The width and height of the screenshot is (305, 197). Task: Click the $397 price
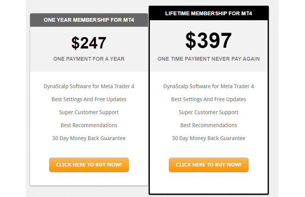point(209,40)
